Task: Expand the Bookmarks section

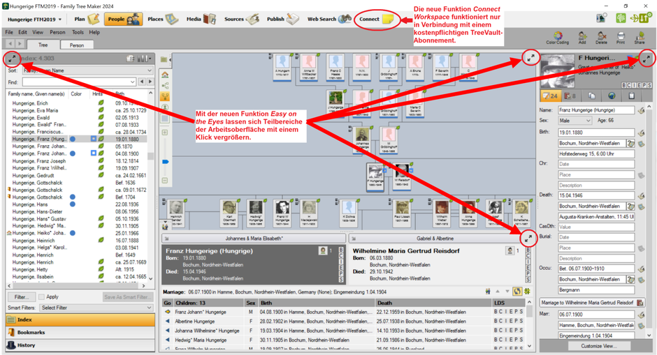Action: 80,333
